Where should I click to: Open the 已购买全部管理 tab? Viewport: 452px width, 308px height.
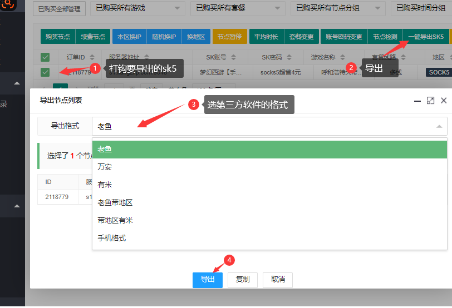[60, 9]
